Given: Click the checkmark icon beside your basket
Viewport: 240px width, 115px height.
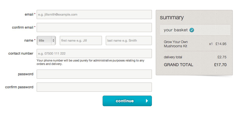Looking at the screenshot, I should [192, 30].
